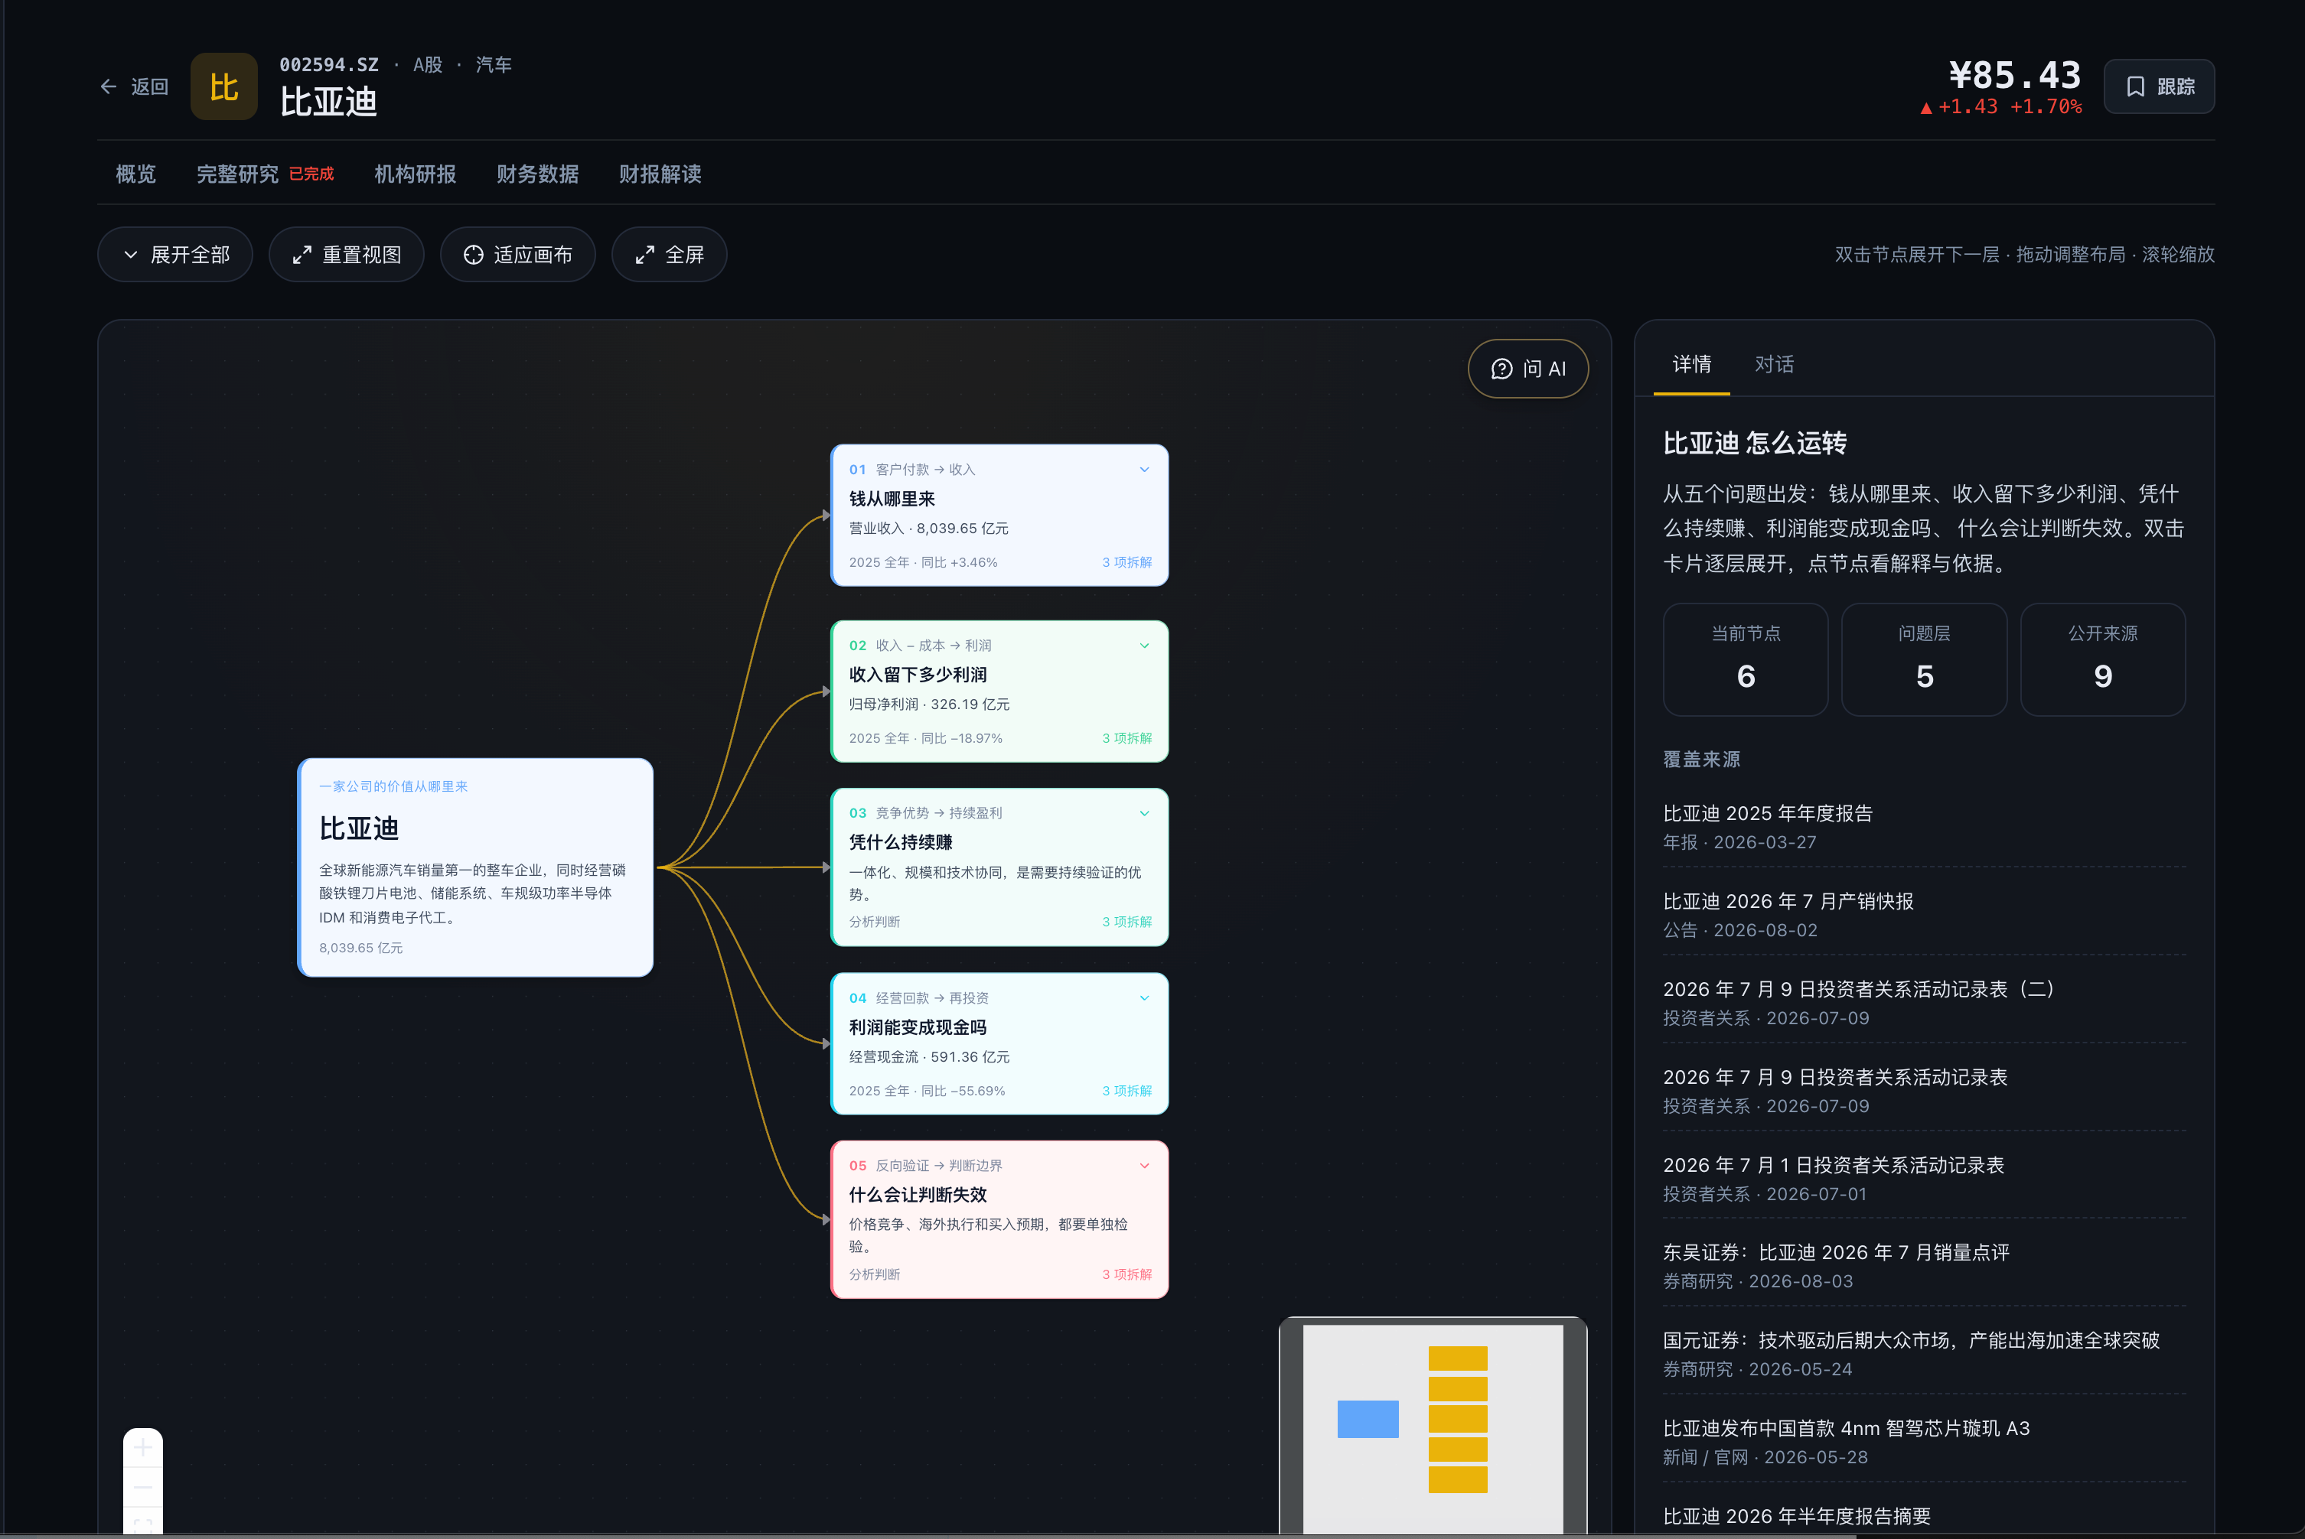The height and width of the screenshot is (1539, 2305).
Task: Click the ¥85.43 share price
Action: [x=2014, y=75]
